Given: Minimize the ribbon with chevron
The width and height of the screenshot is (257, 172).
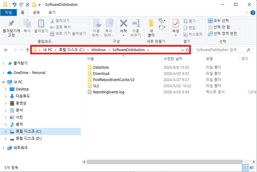Looking at the screenshot, I should [246, 13].
